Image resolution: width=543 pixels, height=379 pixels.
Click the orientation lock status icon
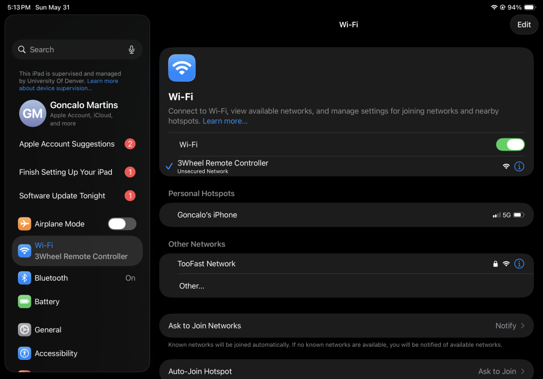click(x=503, y=7)
